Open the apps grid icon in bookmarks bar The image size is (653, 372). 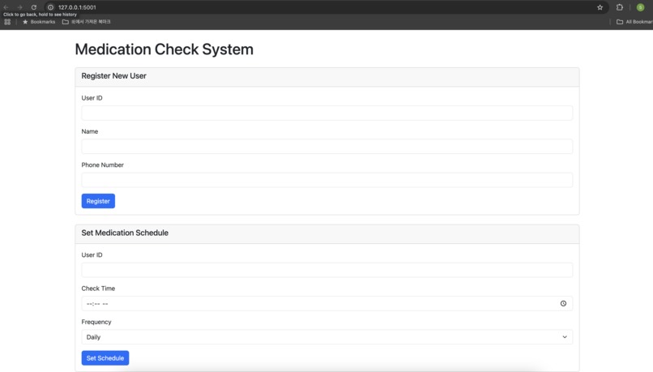pos(7,22)
